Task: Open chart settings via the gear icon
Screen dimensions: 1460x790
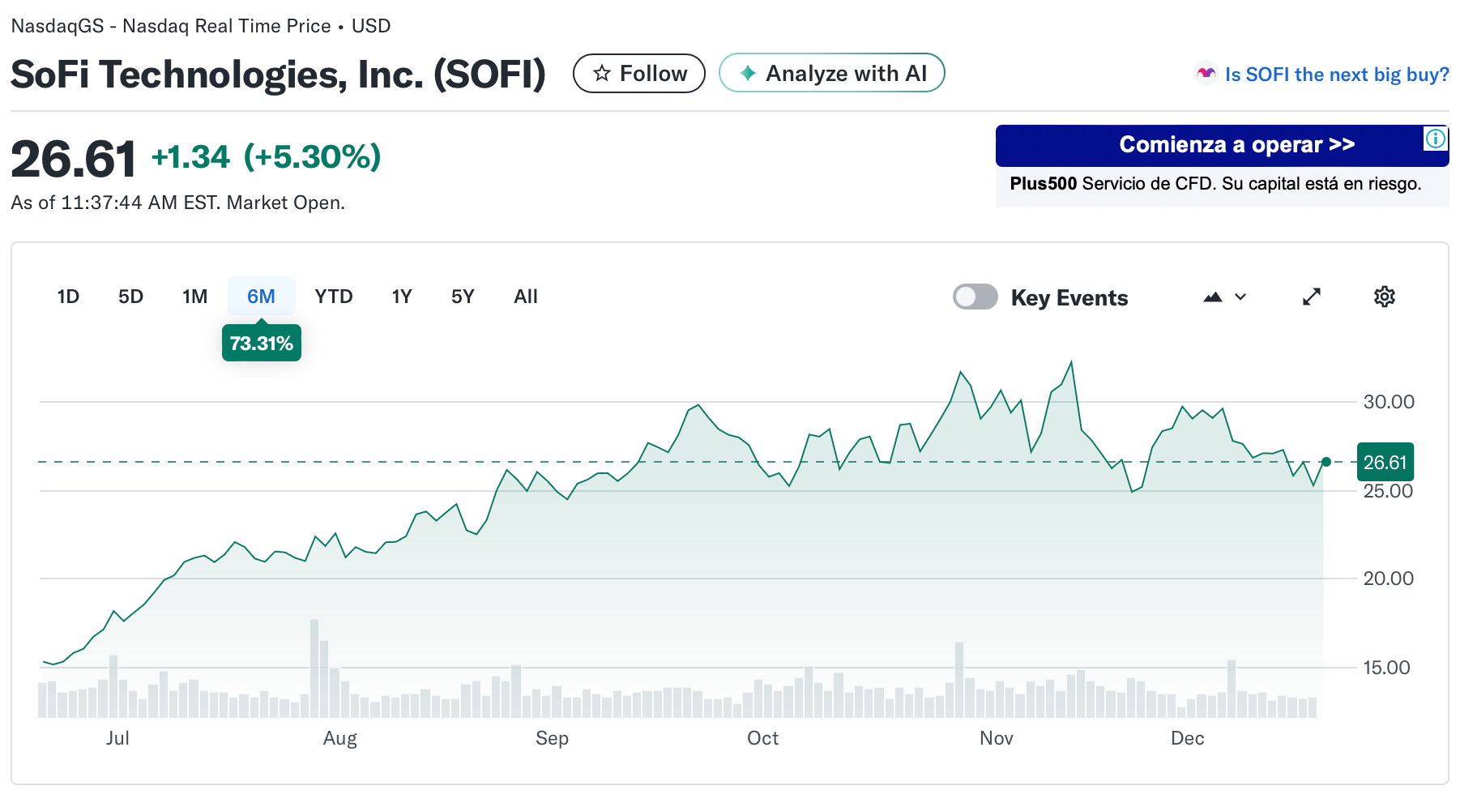Action: [1385, 297]
